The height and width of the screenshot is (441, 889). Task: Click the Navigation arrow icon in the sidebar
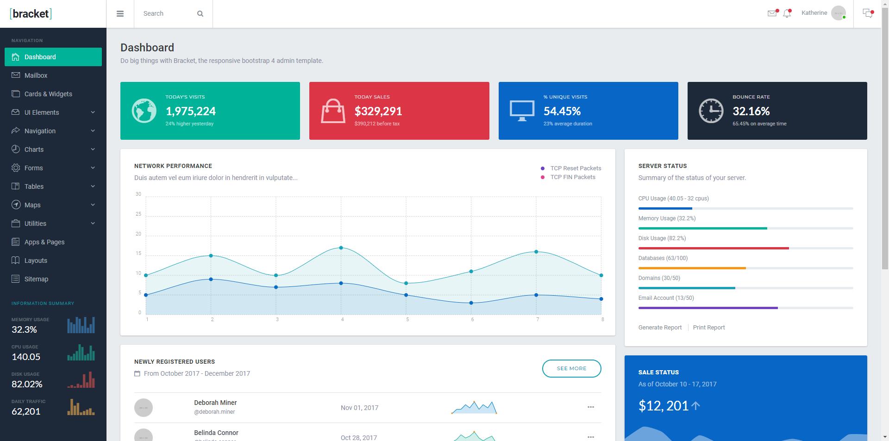(16, 130)
